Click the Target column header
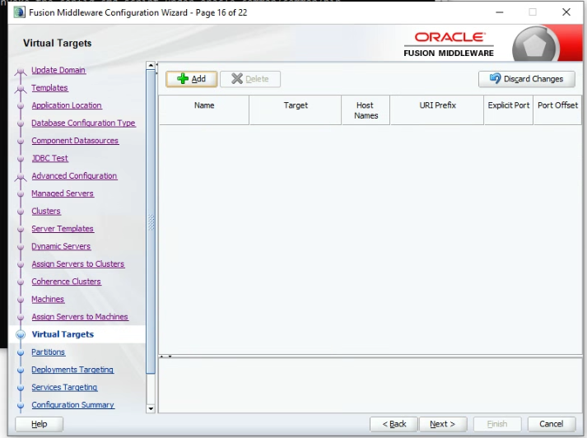Viewport: 587px width, 438px height. point(296,110)
